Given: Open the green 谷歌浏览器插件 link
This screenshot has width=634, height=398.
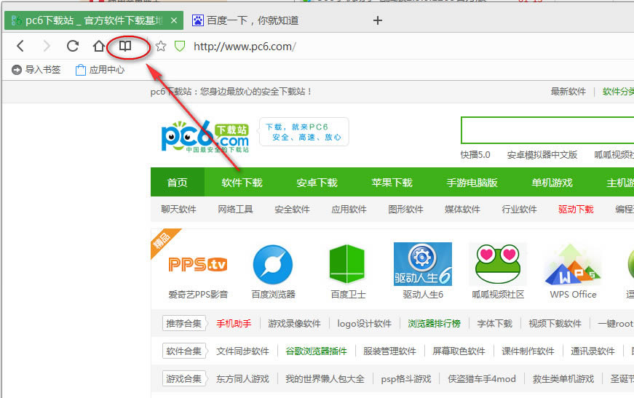Looking at the screenshot, I should [316, 351].
